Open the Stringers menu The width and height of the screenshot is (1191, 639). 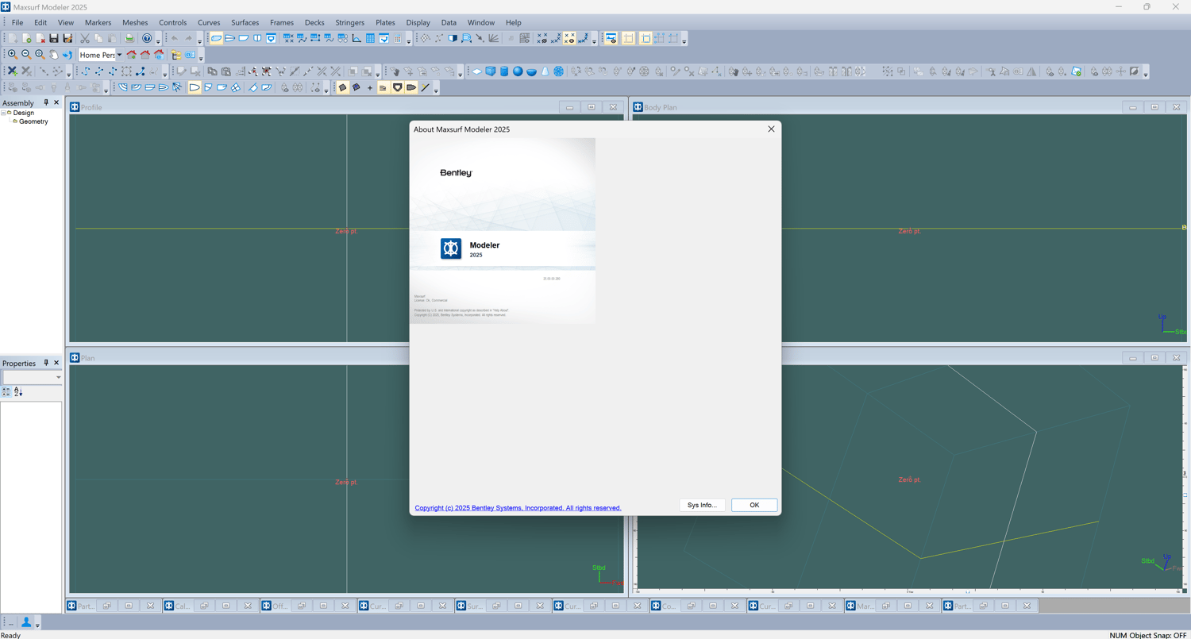coord(350,22)
